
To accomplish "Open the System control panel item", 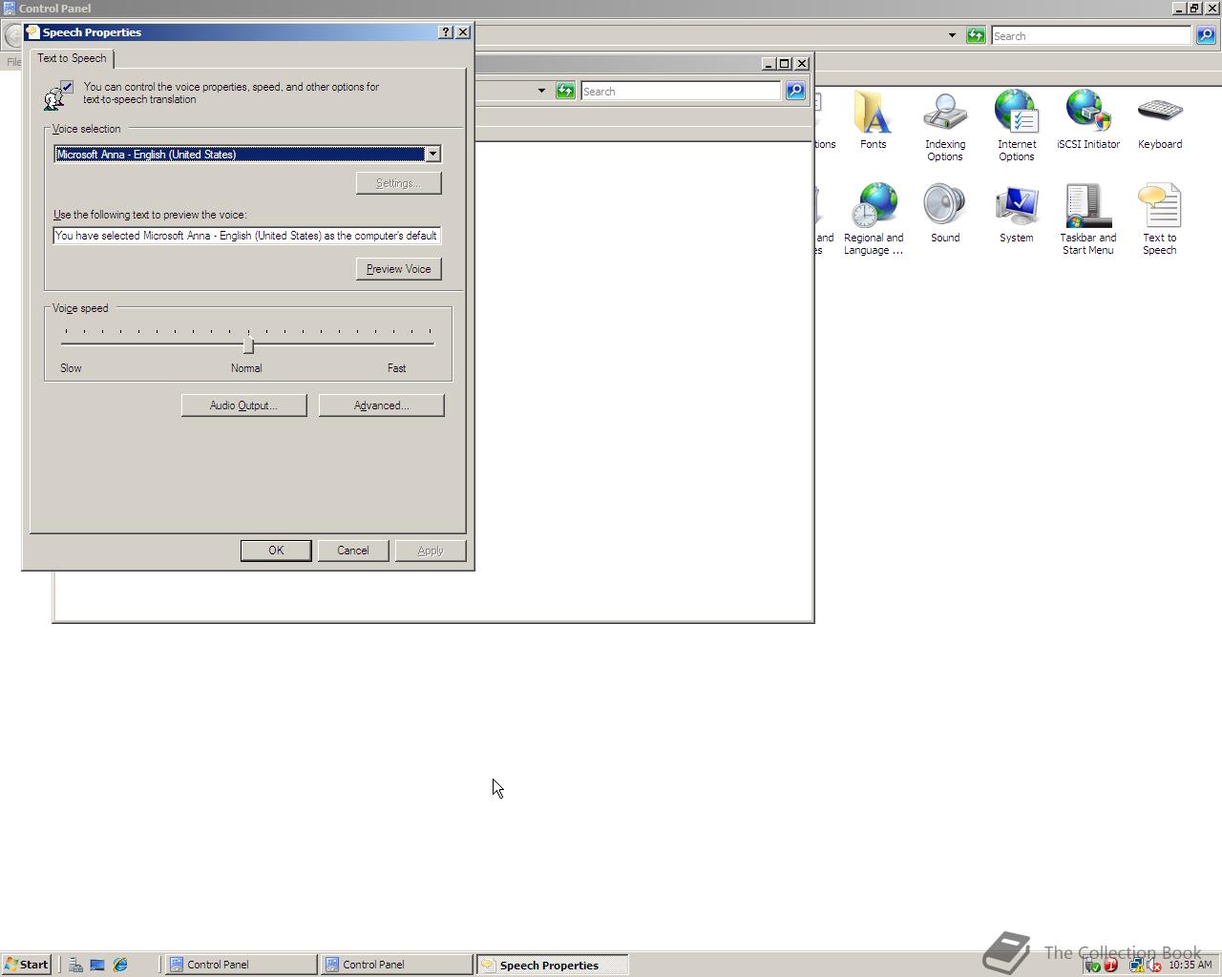I will (x=1017, y=214).
